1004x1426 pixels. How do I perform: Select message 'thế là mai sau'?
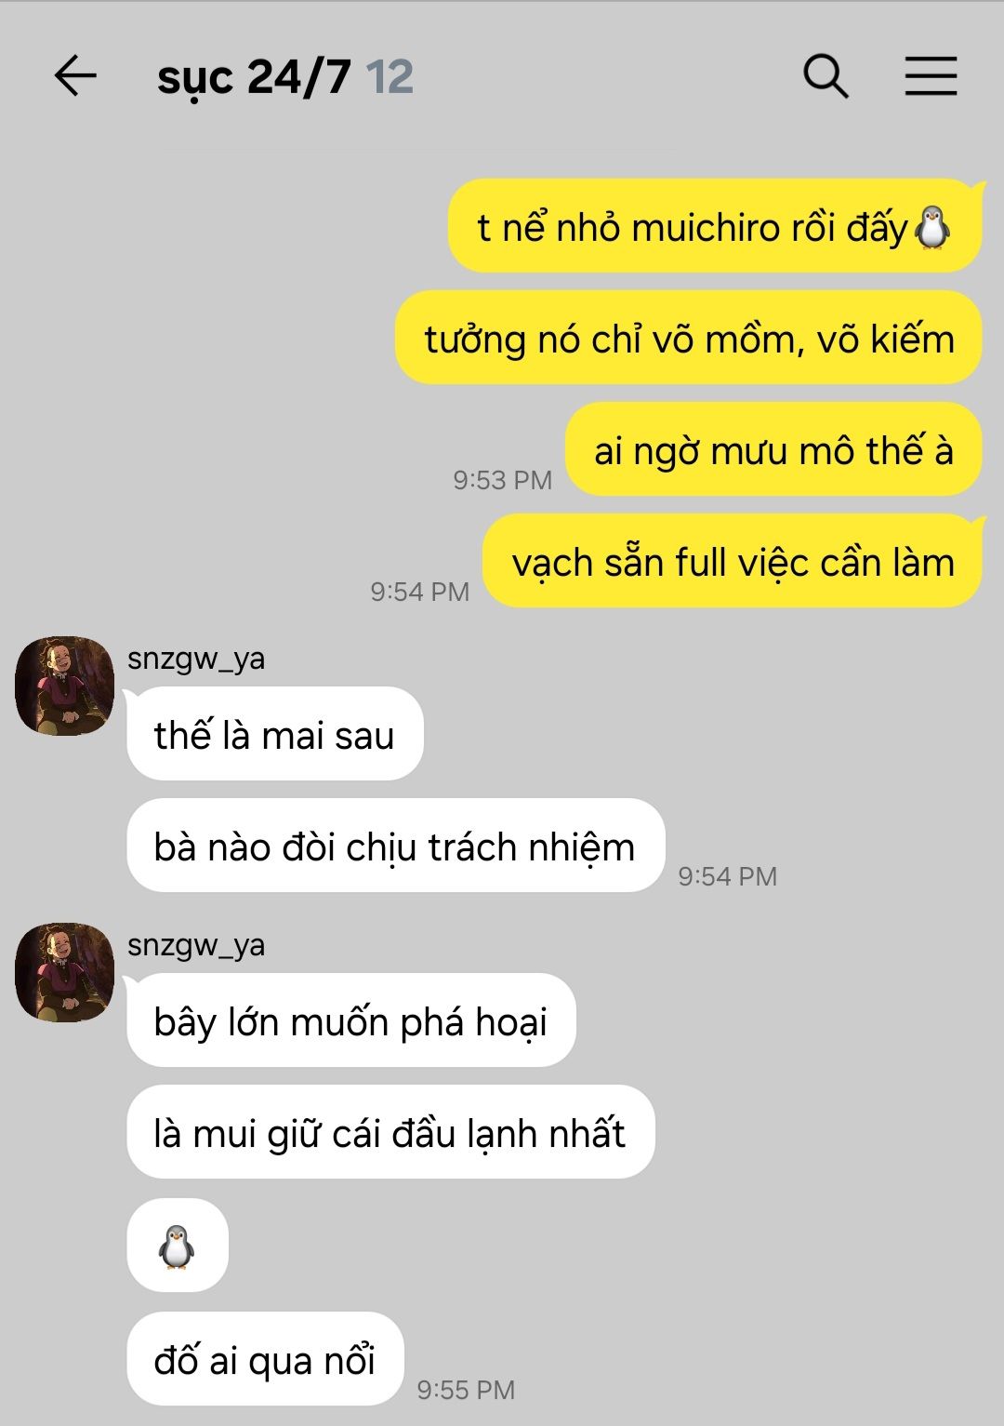click(x=275, y=734)
